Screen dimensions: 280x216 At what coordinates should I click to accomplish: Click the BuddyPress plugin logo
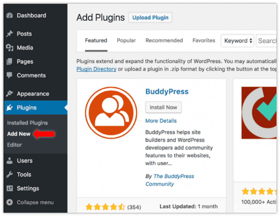(x=111, y=113)
